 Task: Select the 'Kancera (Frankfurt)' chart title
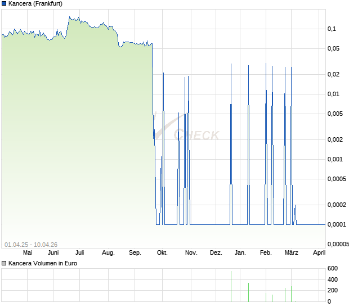(x=35, y=3)
